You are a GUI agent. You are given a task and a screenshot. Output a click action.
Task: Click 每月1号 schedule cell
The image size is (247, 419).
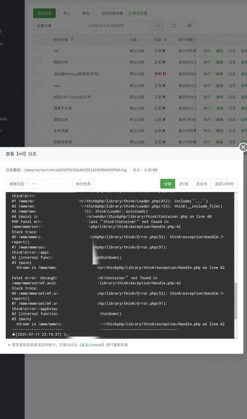point(187,119)
